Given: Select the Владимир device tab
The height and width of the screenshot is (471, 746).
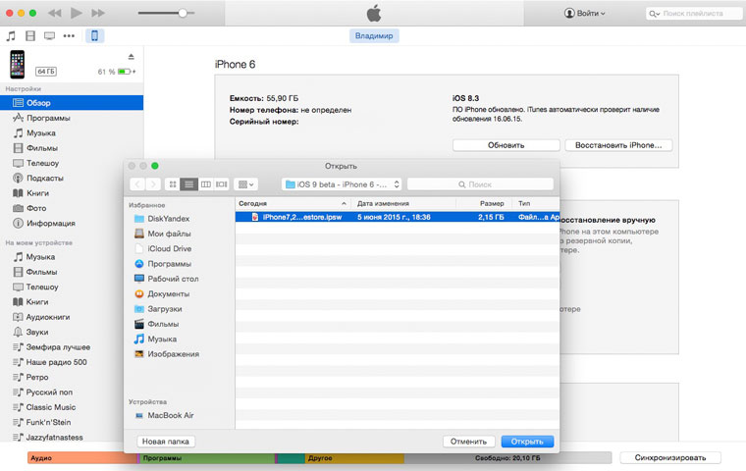Looking at the screenshot, I should 374,35.
